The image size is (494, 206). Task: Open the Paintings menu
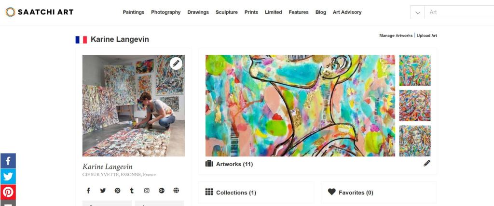[x=134, y=13]
